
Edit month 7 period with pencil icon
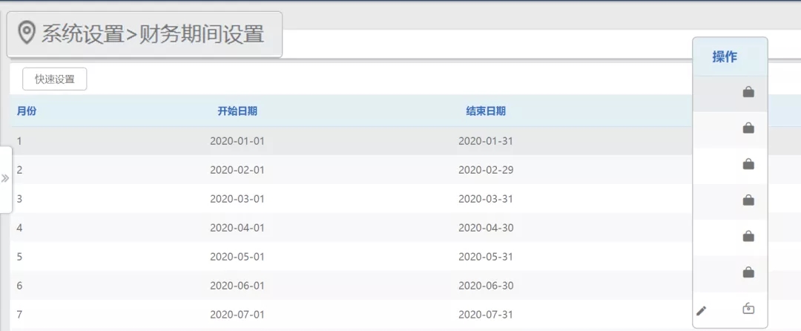click(x=702, y=311)
